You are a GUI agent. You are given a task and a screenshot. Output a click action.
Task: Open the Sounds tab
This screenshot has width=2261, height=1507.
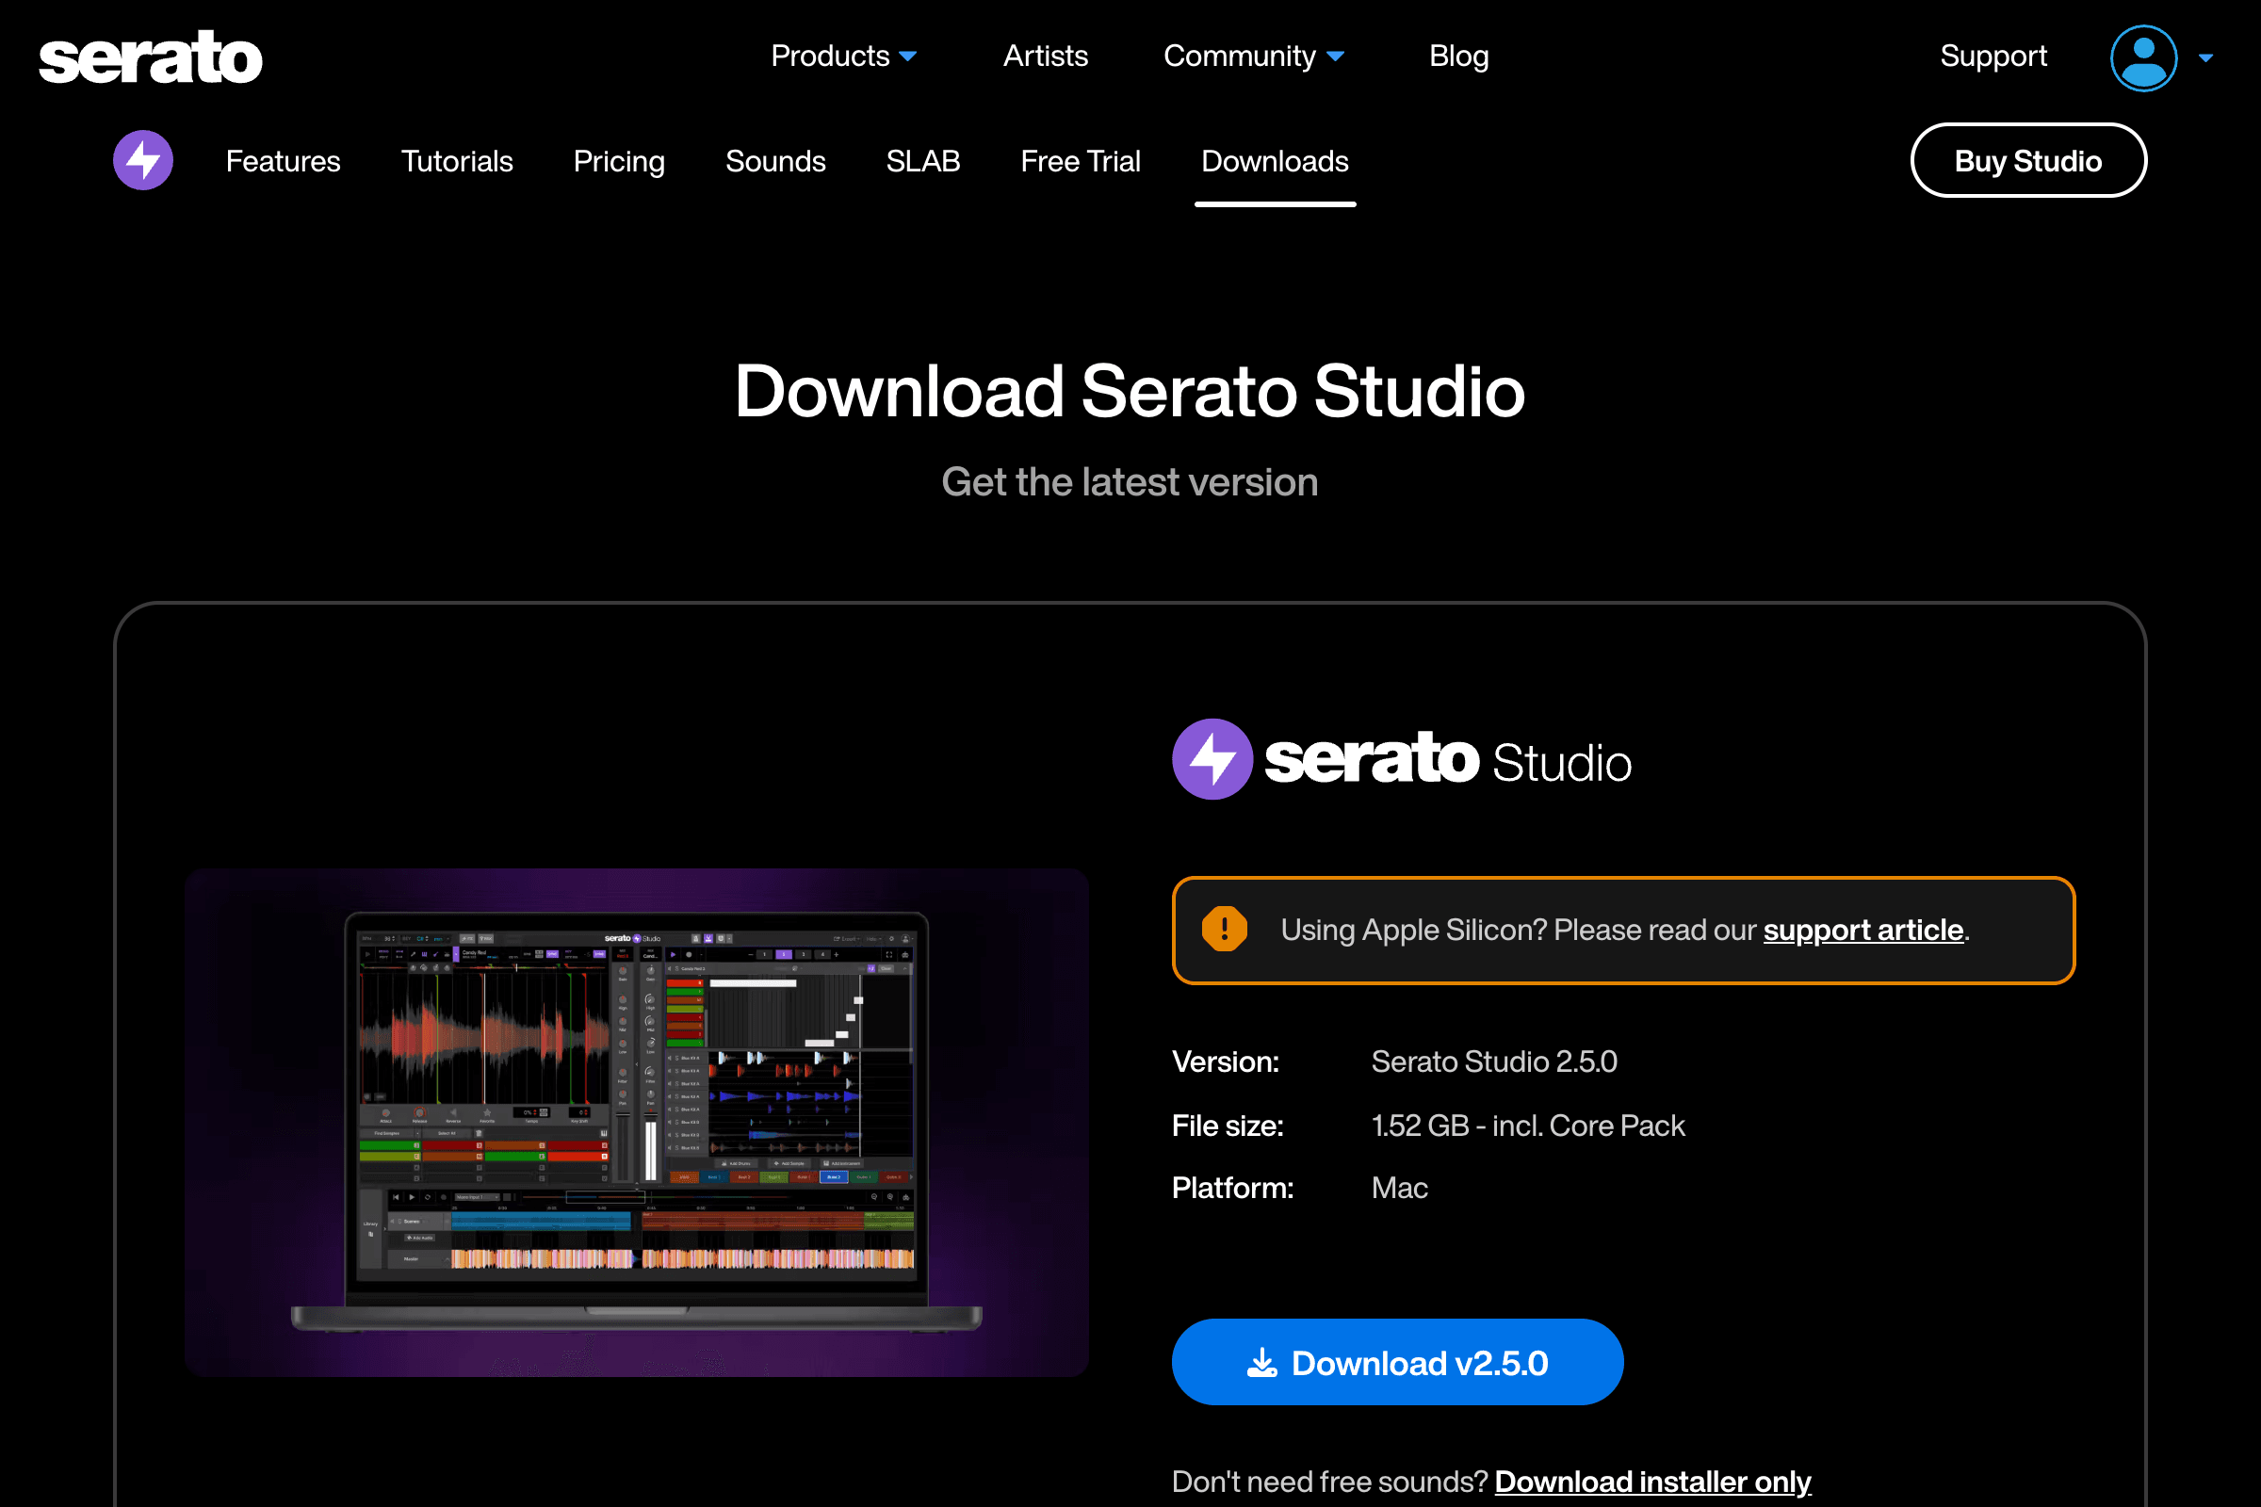pyautogui.click(x=774, y=160)
